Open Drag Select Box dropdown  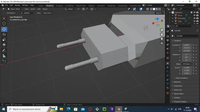(x=48, y=13)
